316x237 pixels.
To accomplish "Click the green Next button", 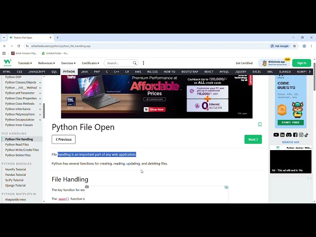I will 253,139.
